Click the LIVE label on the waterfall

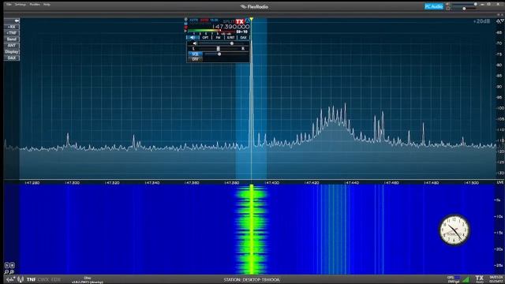499,182
